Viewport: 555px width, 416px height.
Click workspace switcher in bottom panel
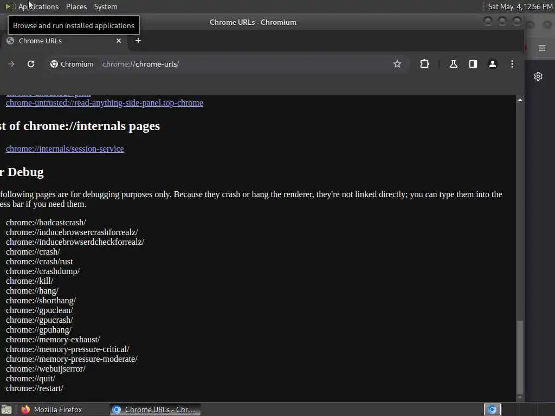point(492,409)
